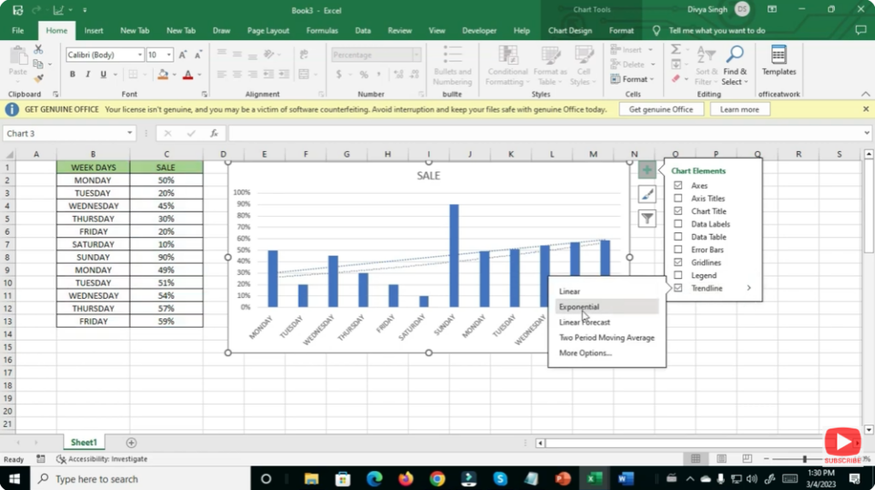
Task: Open Excel from the Windows taskbar
Action: click(593, 479)
